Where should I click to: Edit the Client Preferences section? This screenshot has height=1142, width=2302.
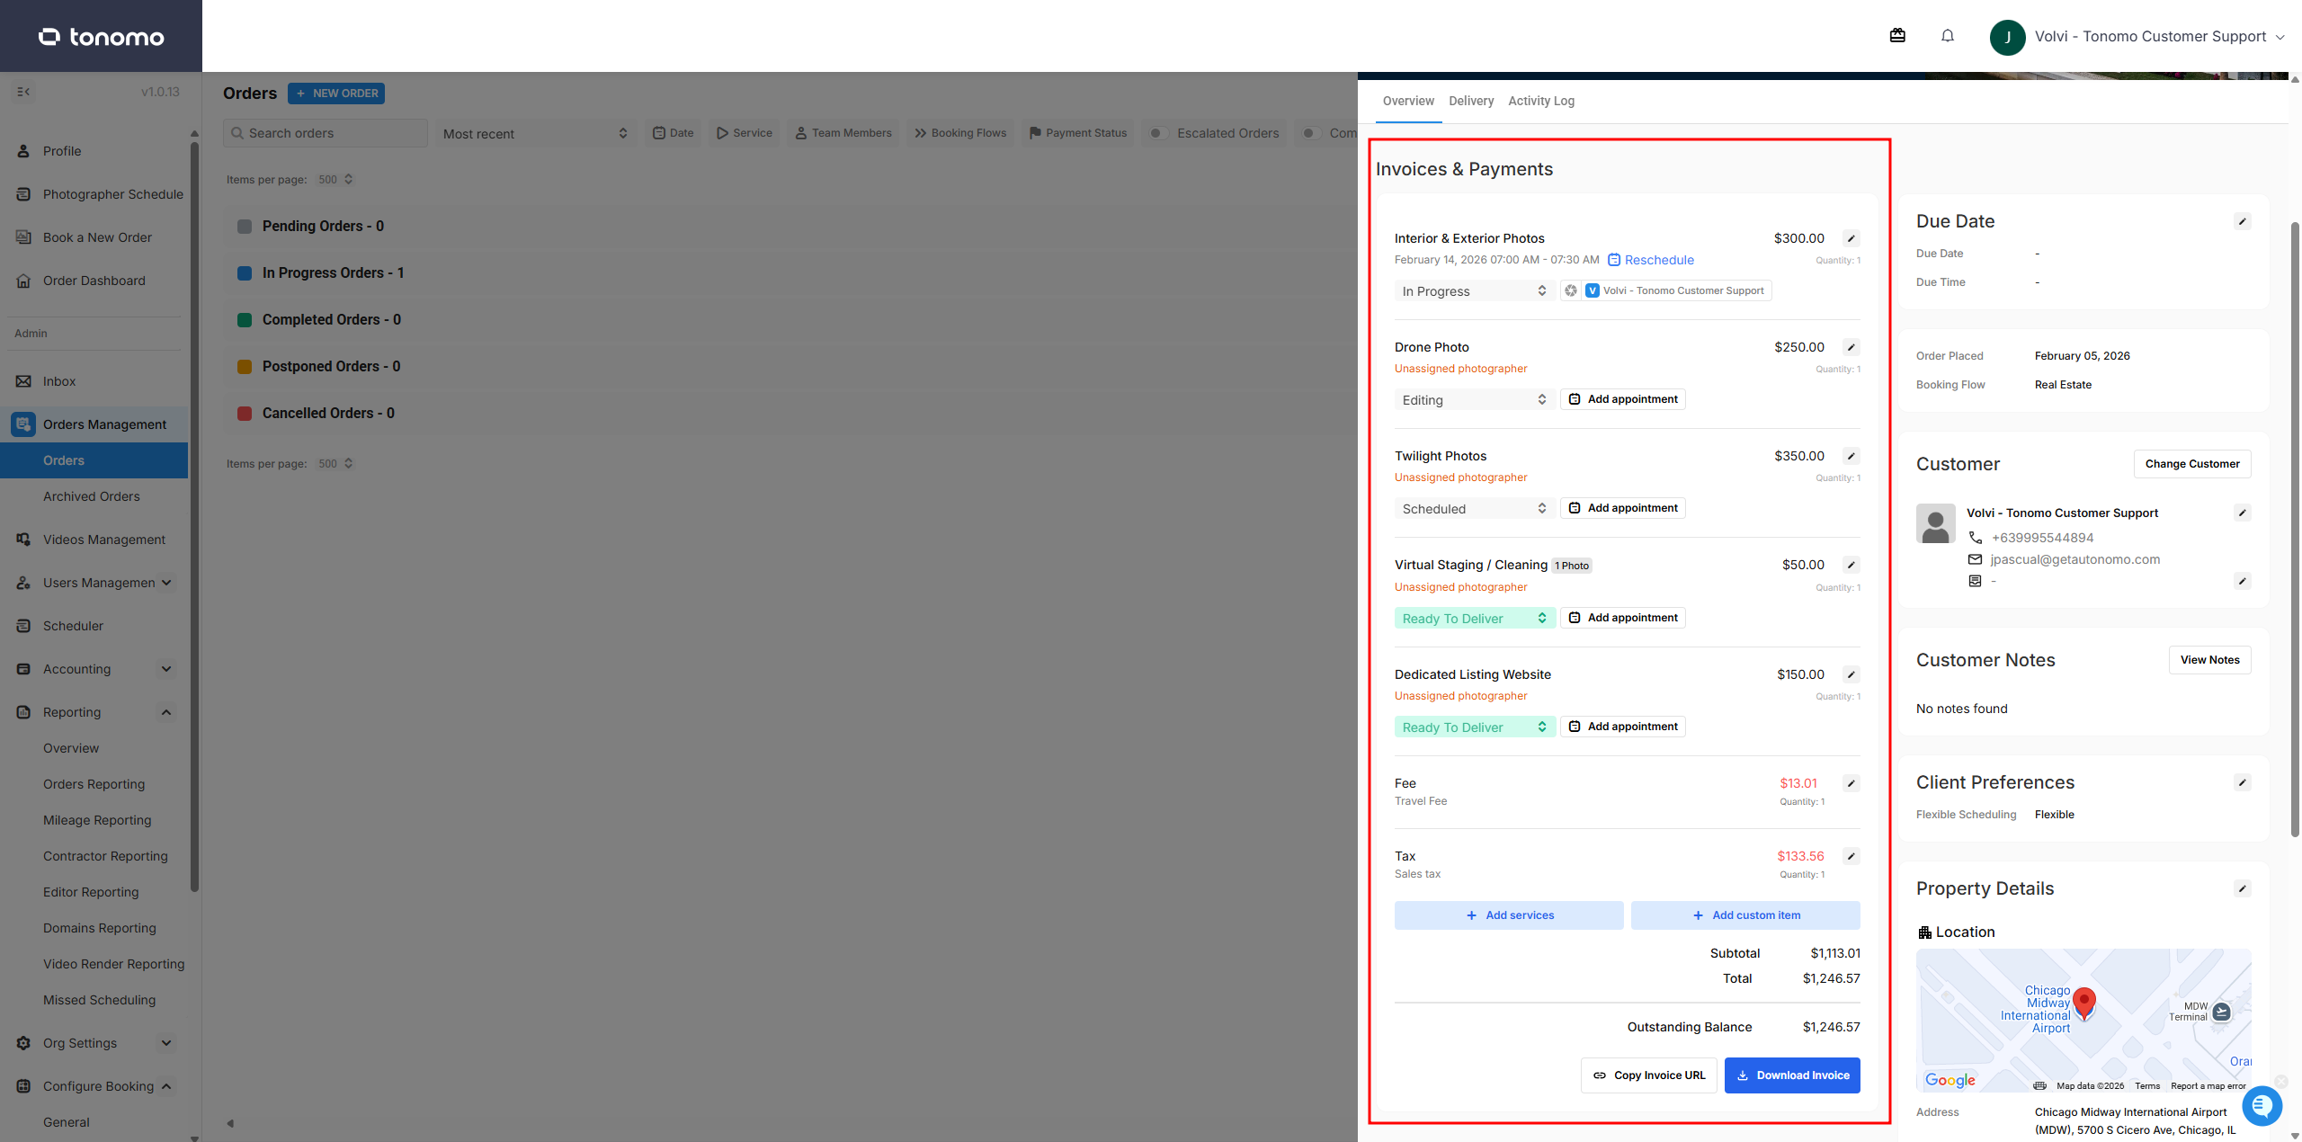(2243, 782)
